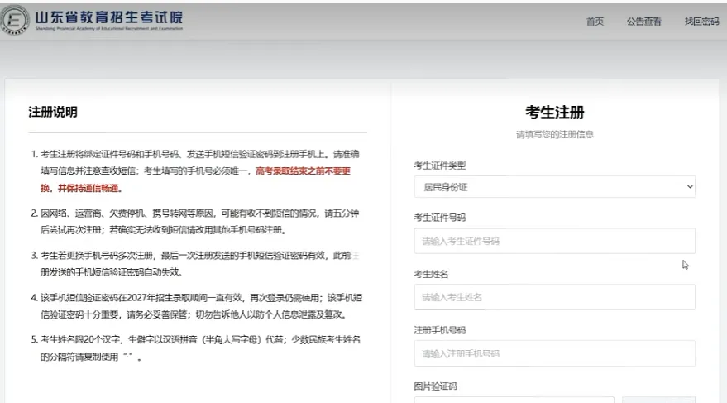
Task: Click the red text 高考录取结束之前不要更换
Action: [303, 171]
